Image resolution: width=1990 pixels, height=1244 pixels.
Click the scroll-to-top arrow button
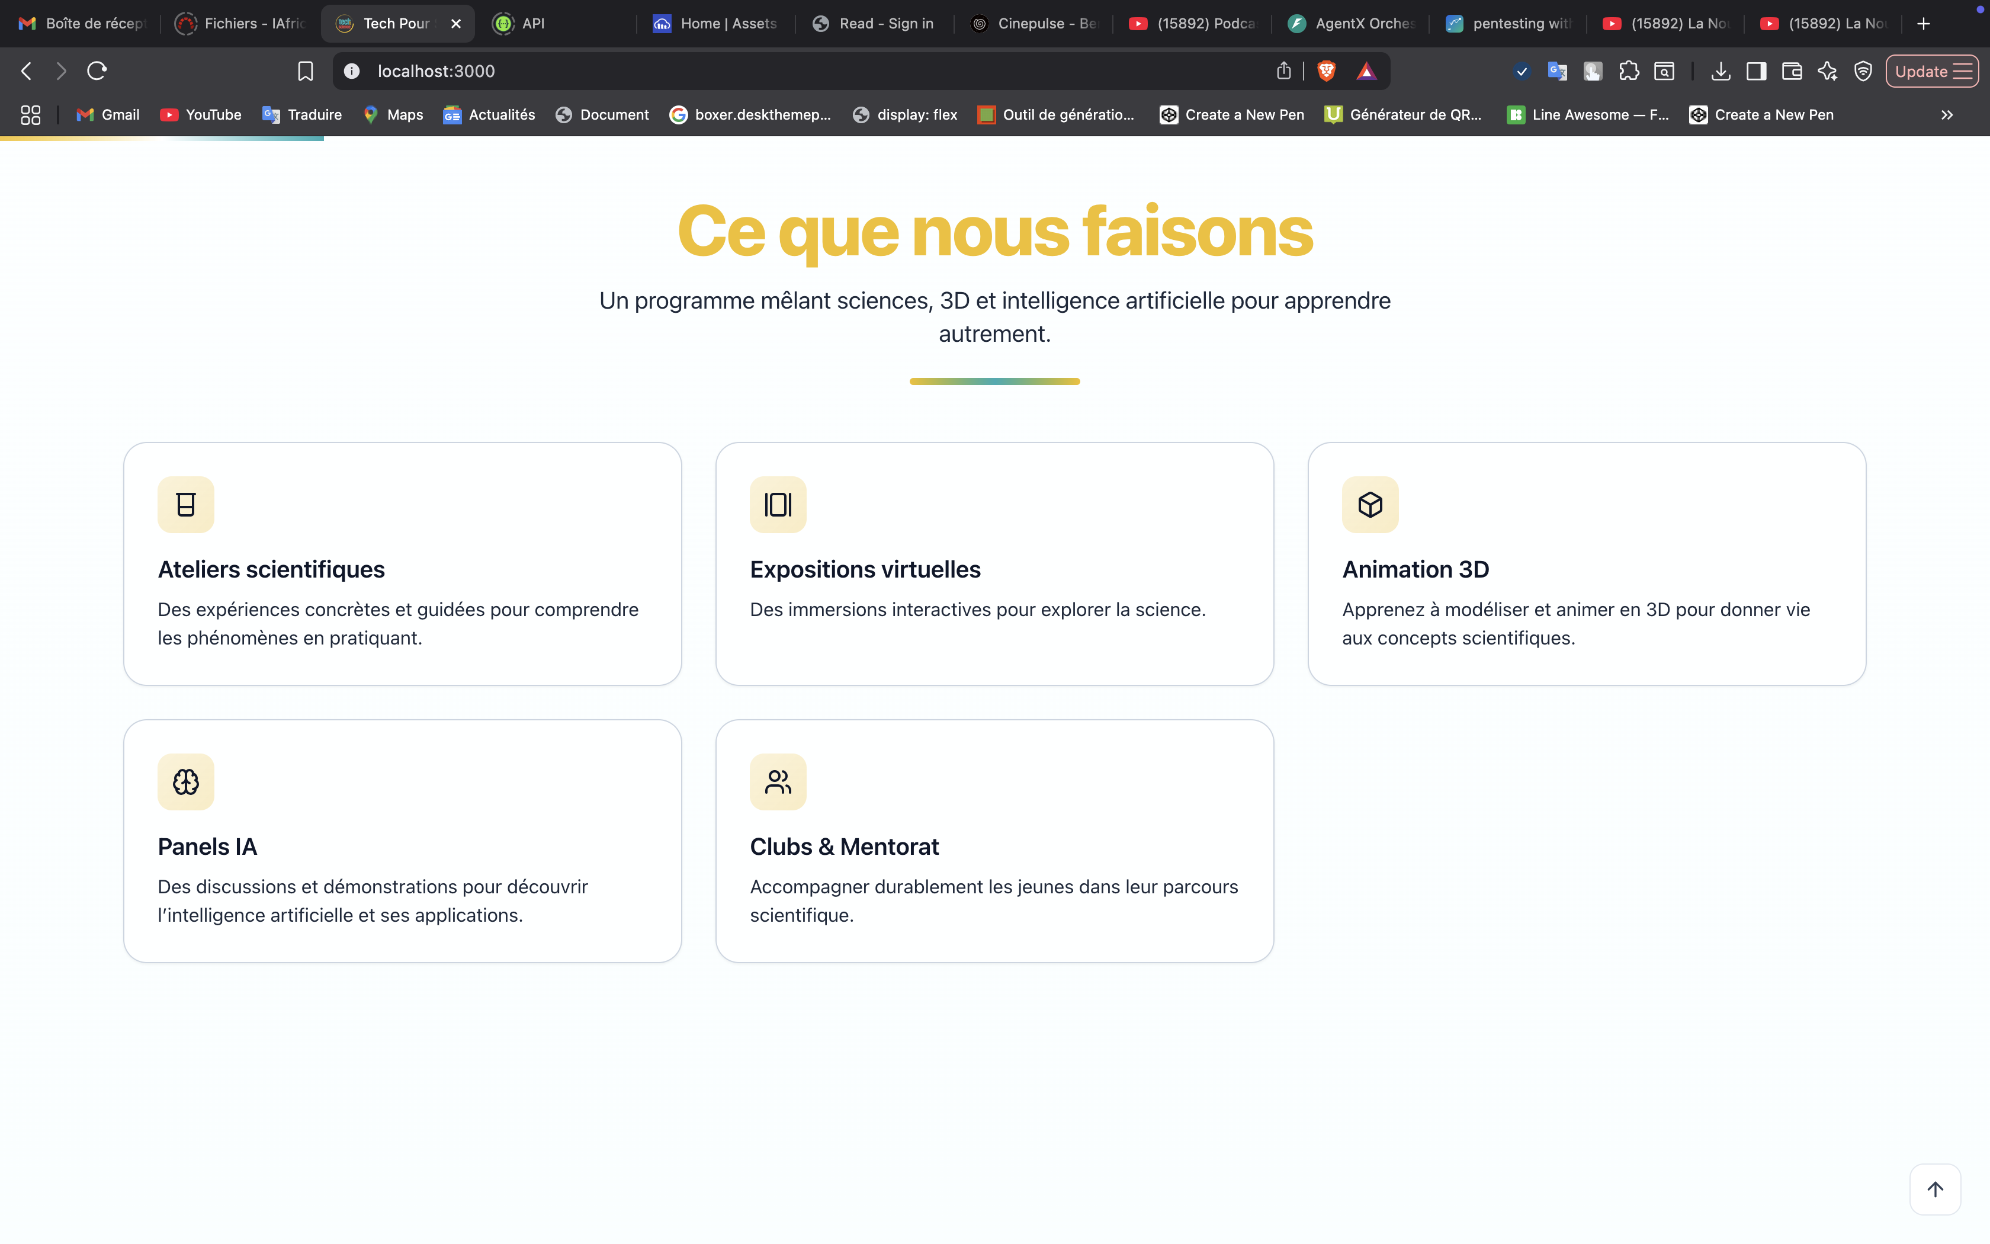tap(1935, 1189)
